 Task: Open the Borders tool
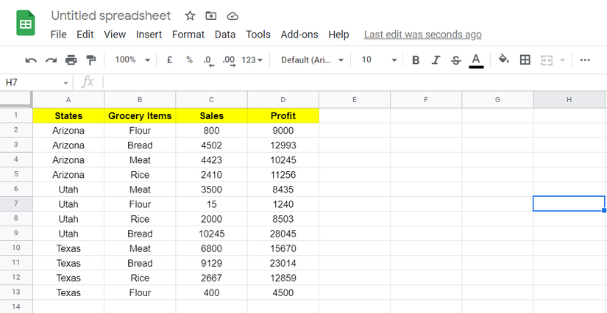(x=525, y=60)
